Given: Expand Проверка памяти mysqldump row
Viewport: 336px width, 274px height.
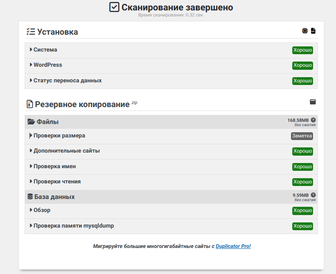Looking at the screenshot, I should pos(73,226).
